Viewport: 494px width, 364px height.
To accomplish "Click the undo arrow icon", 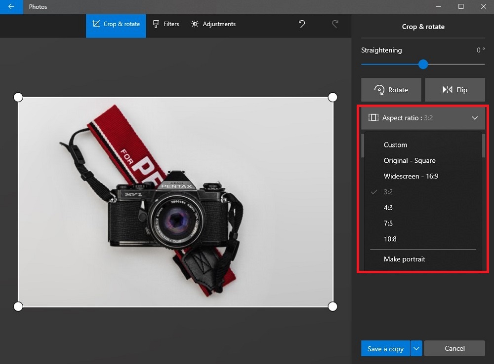I will (x=302, y=24).
